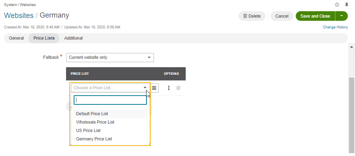Open the Change History link
The height and width of the screenshot is (156, 355).
coord(335,27)
